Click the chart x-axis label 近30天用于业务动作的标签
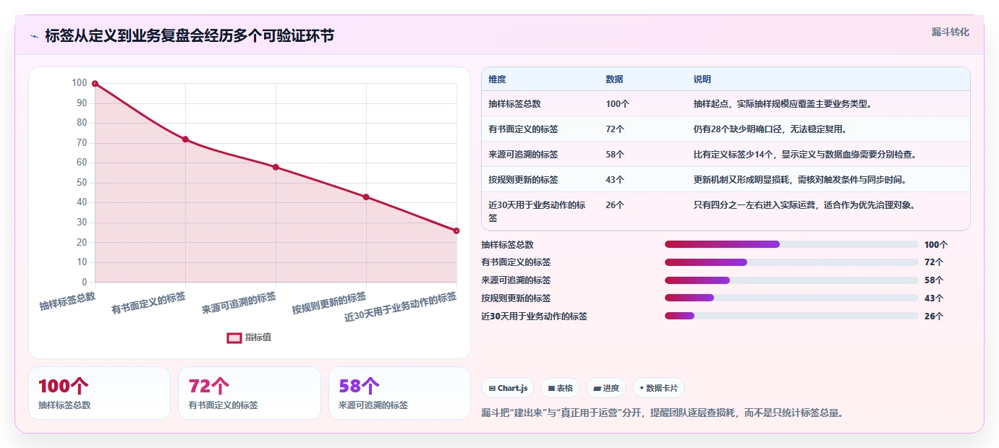Screen dimensions: 999x448 pos(401,307)
